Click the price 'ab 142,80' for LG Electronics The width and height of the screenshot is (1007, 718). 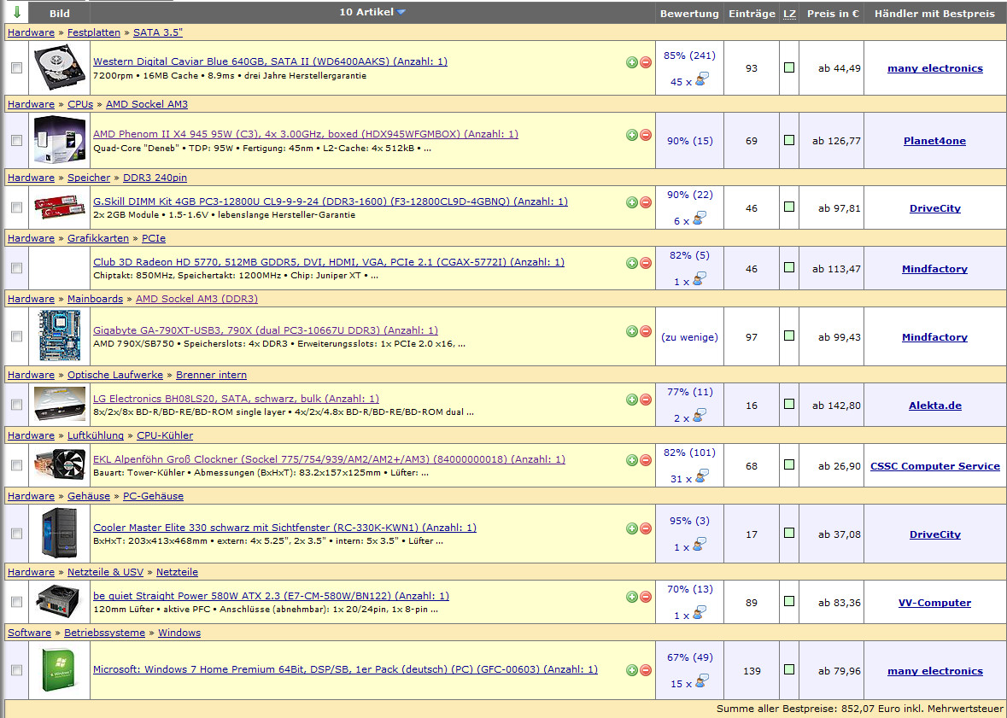(836, 406)
